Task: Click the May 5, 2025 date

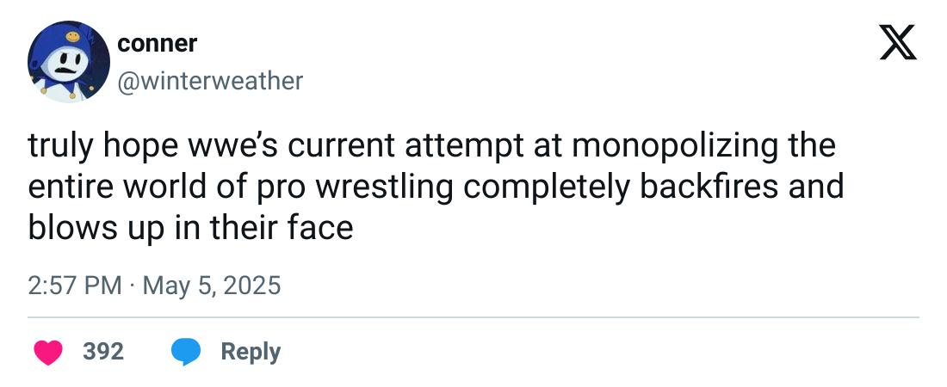Action: [x=212, y=286]
